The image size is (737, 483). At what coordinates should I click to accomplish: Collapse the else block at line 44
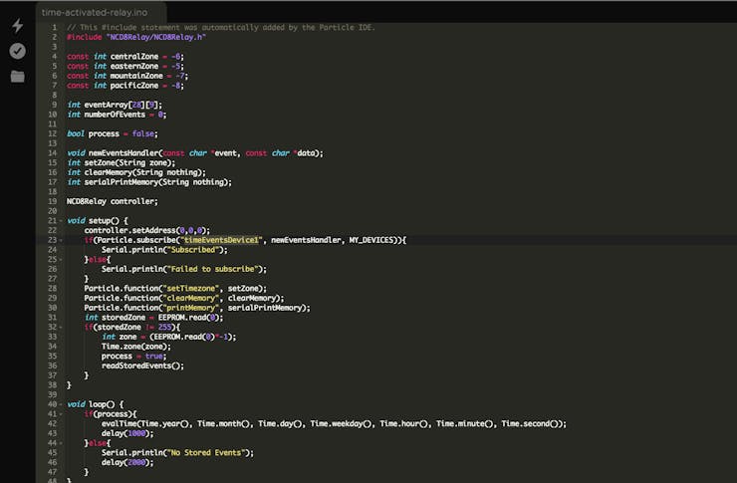point(61,442)
